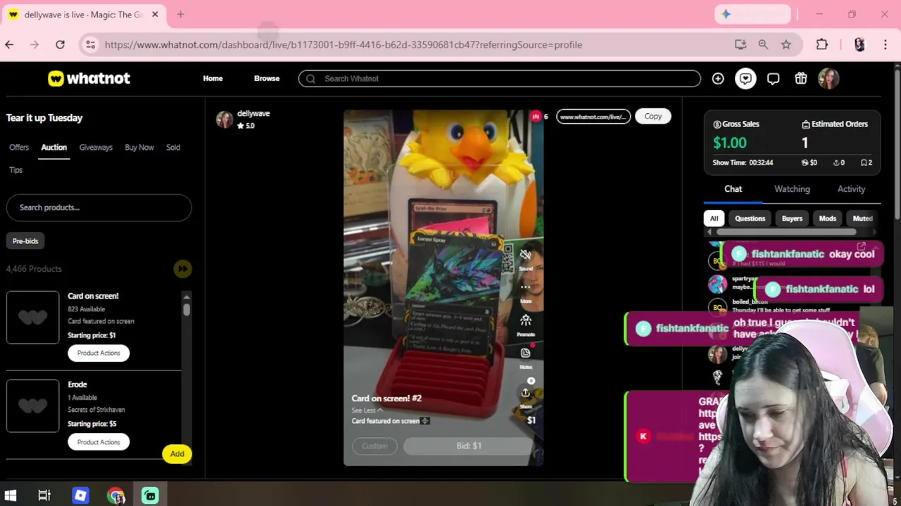
Task: Switch to the Giveaways tab
Action: [96, 148]
